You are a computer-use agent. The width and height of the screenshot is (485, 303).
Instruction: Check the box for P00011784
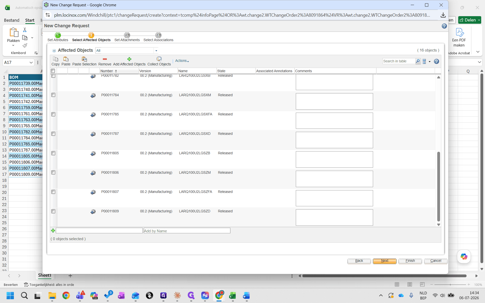(x=53, y=95)
